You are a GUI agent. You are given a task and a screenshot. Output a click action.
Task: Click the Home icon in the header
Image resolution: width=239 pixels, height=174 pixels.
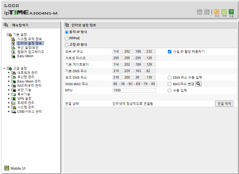(x=199, y=12)
